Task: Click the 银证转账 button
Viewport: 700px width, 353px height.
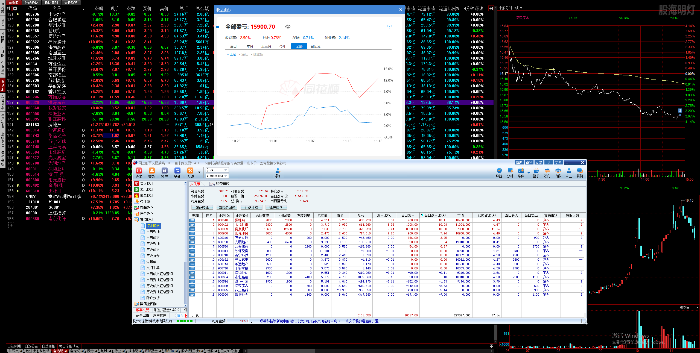Action: (x=202, y=207)
